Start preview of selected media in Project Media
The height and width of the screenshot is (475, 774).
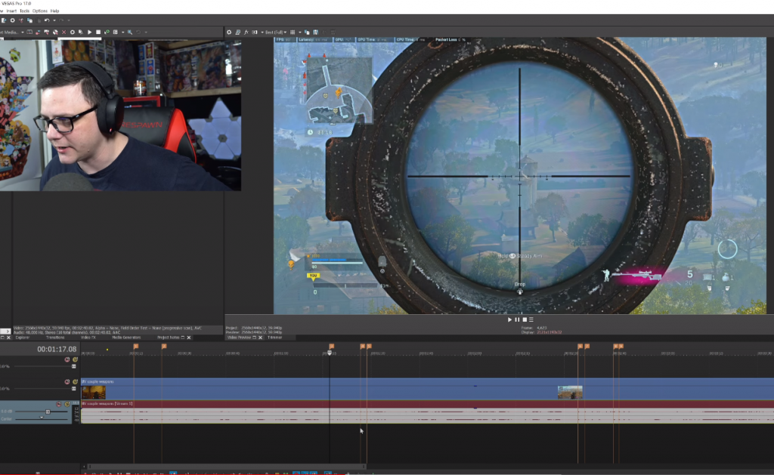(x=89, y=32)
